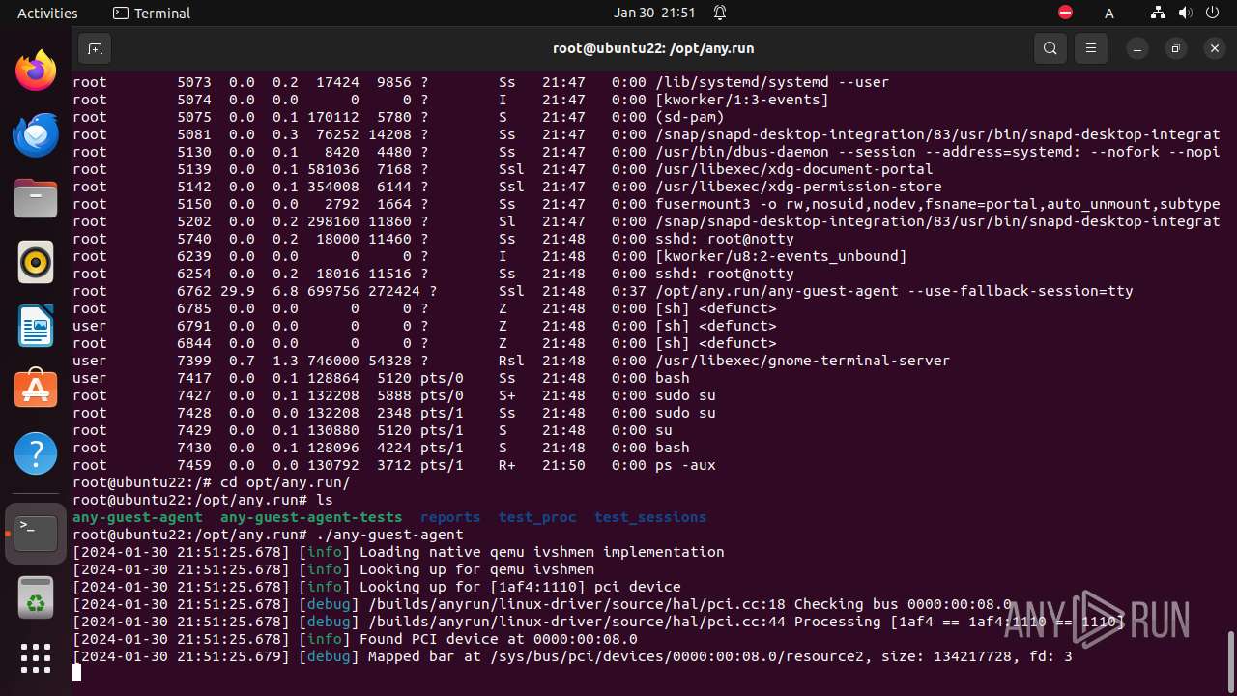The image size is (1237, 696).
Task: Click the 'ps -aux' process entry
Action: 685,465
